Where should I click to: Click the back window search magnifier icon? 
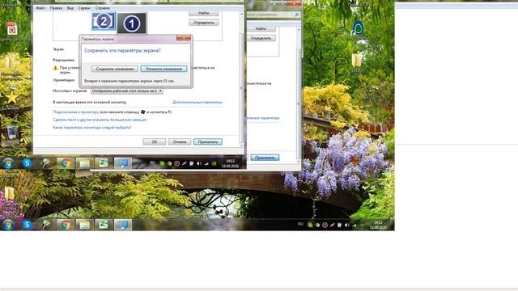coord(297,15)
